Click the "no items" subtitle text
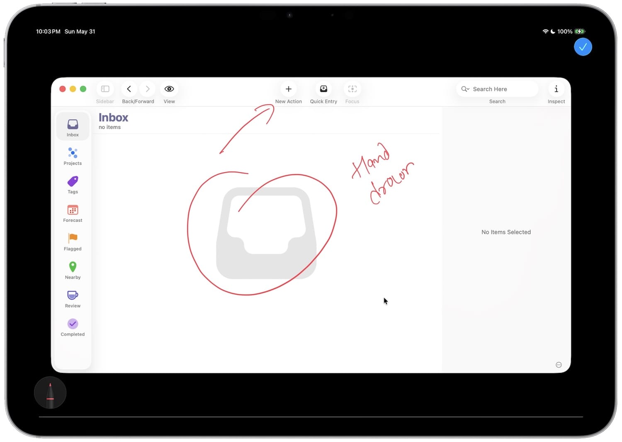The height and width of the screenshot is (442, 622). (109, 127)
